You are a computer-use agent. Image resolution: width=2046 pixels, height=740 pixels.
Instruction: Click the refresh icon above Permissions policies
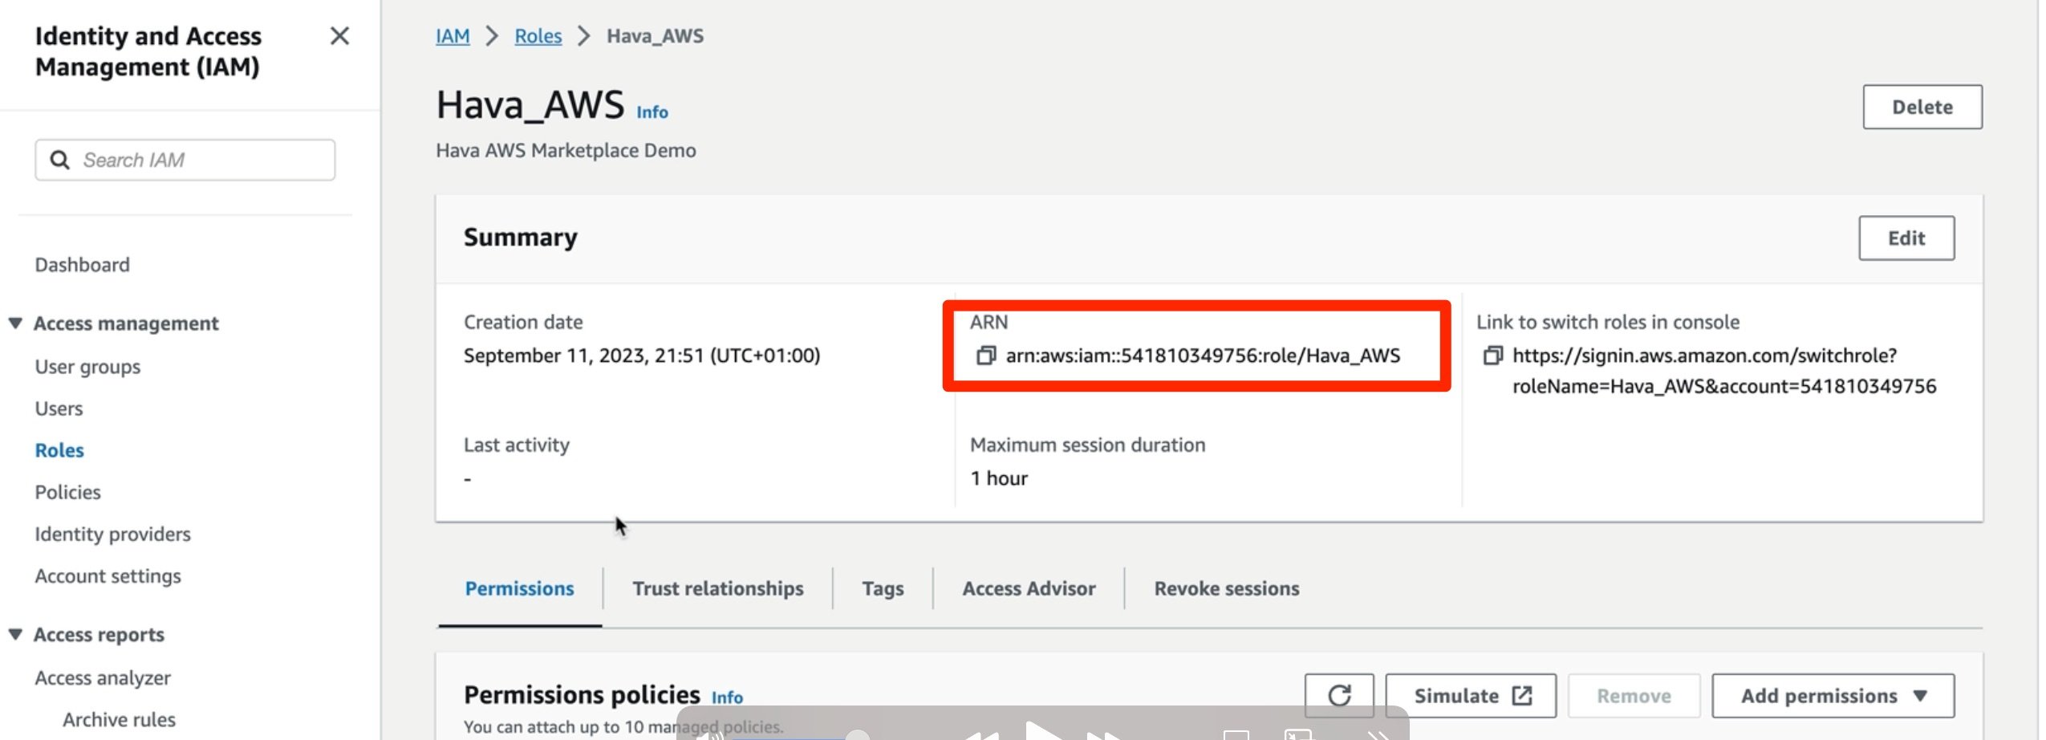[1338, 695]
